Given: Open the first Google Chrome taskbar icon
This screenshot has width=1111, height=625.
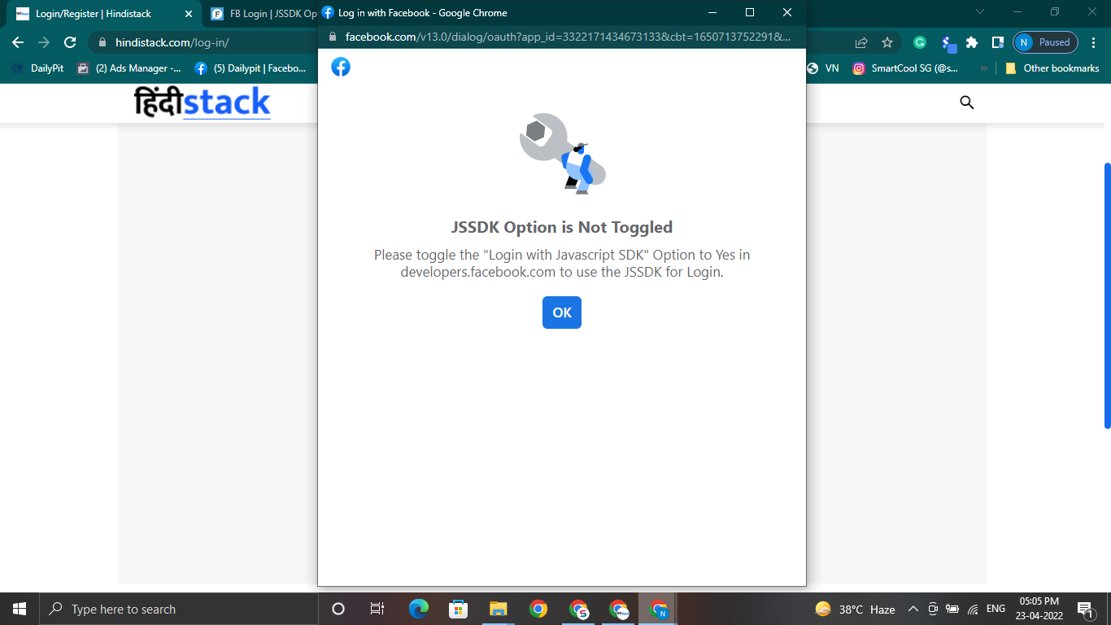Looking at the screenshot, I should coord(538,609).
